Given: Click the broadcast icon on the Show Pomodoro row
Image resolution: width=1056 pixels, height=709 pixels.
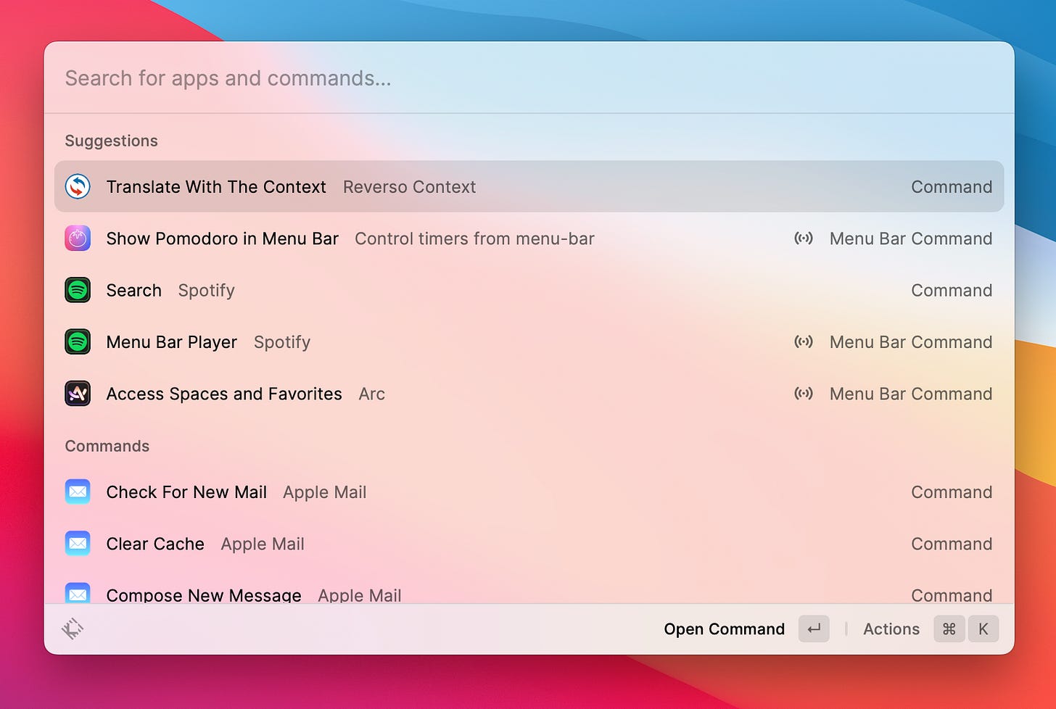Looking at the screenshot, I should (804, 239).
